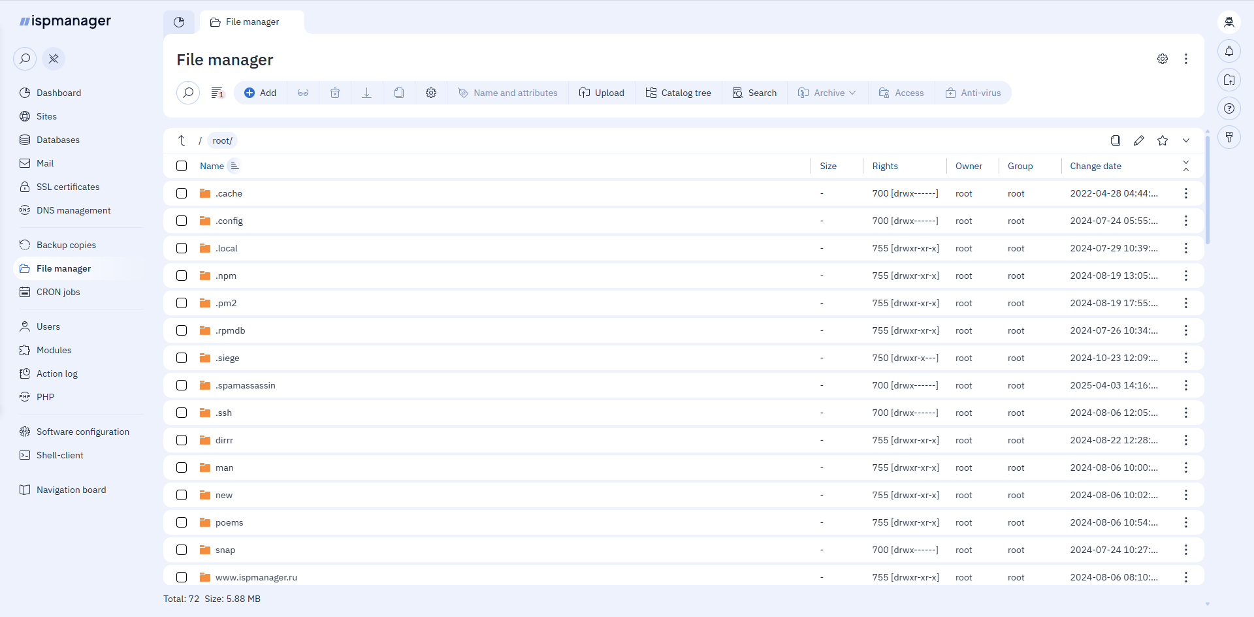
Task: Open Navigation board in sidebar
Action: pos(71,490)
